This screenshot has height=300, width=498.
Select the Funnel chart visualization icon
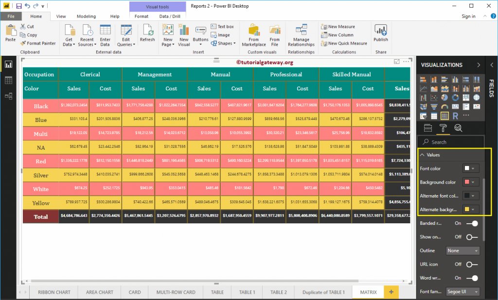click(434, 107)
